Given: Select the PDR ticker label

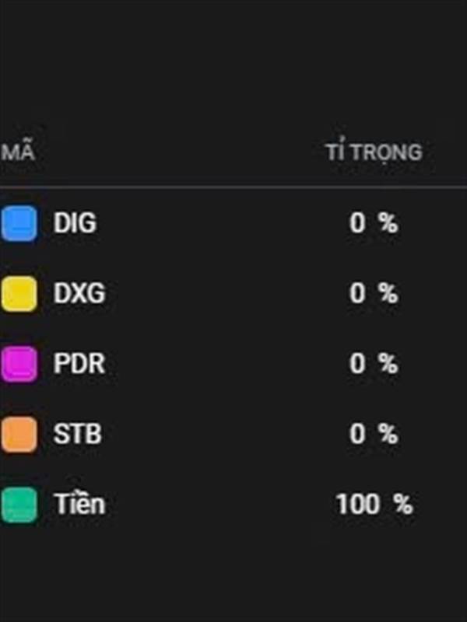Looking at the screenshot, I should point(79,364).
